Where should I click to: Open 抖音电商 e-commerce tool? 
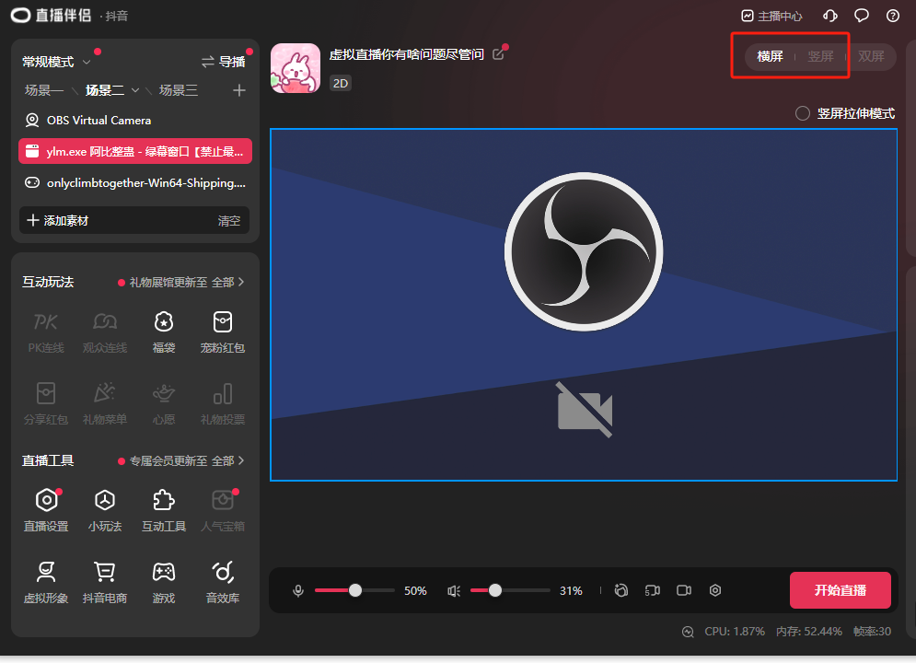(105, 583)
